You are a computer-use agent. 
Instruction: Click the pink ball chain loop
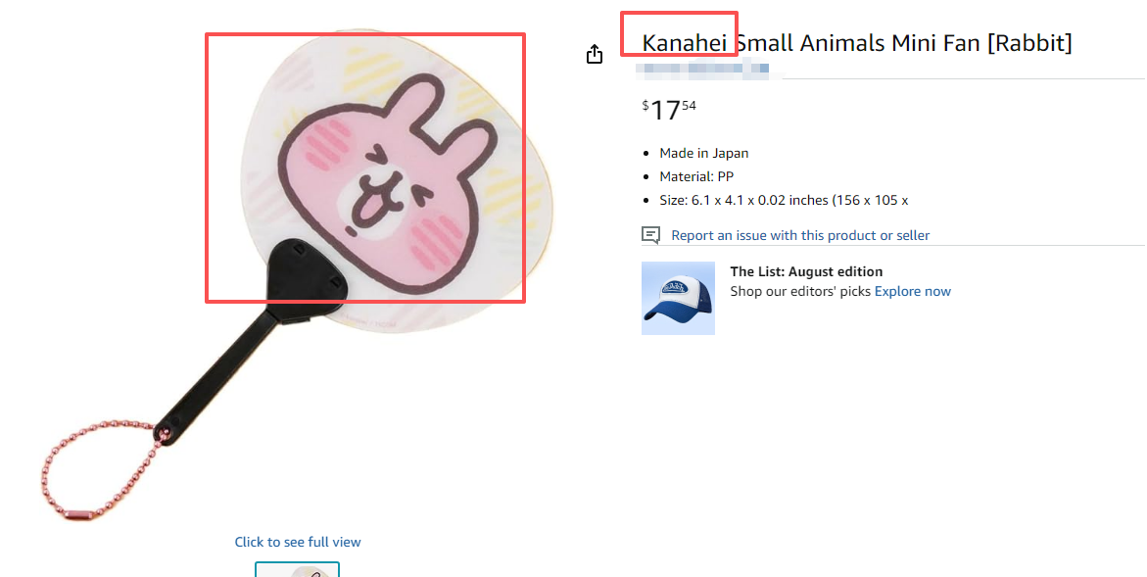(x=99, y=469)
